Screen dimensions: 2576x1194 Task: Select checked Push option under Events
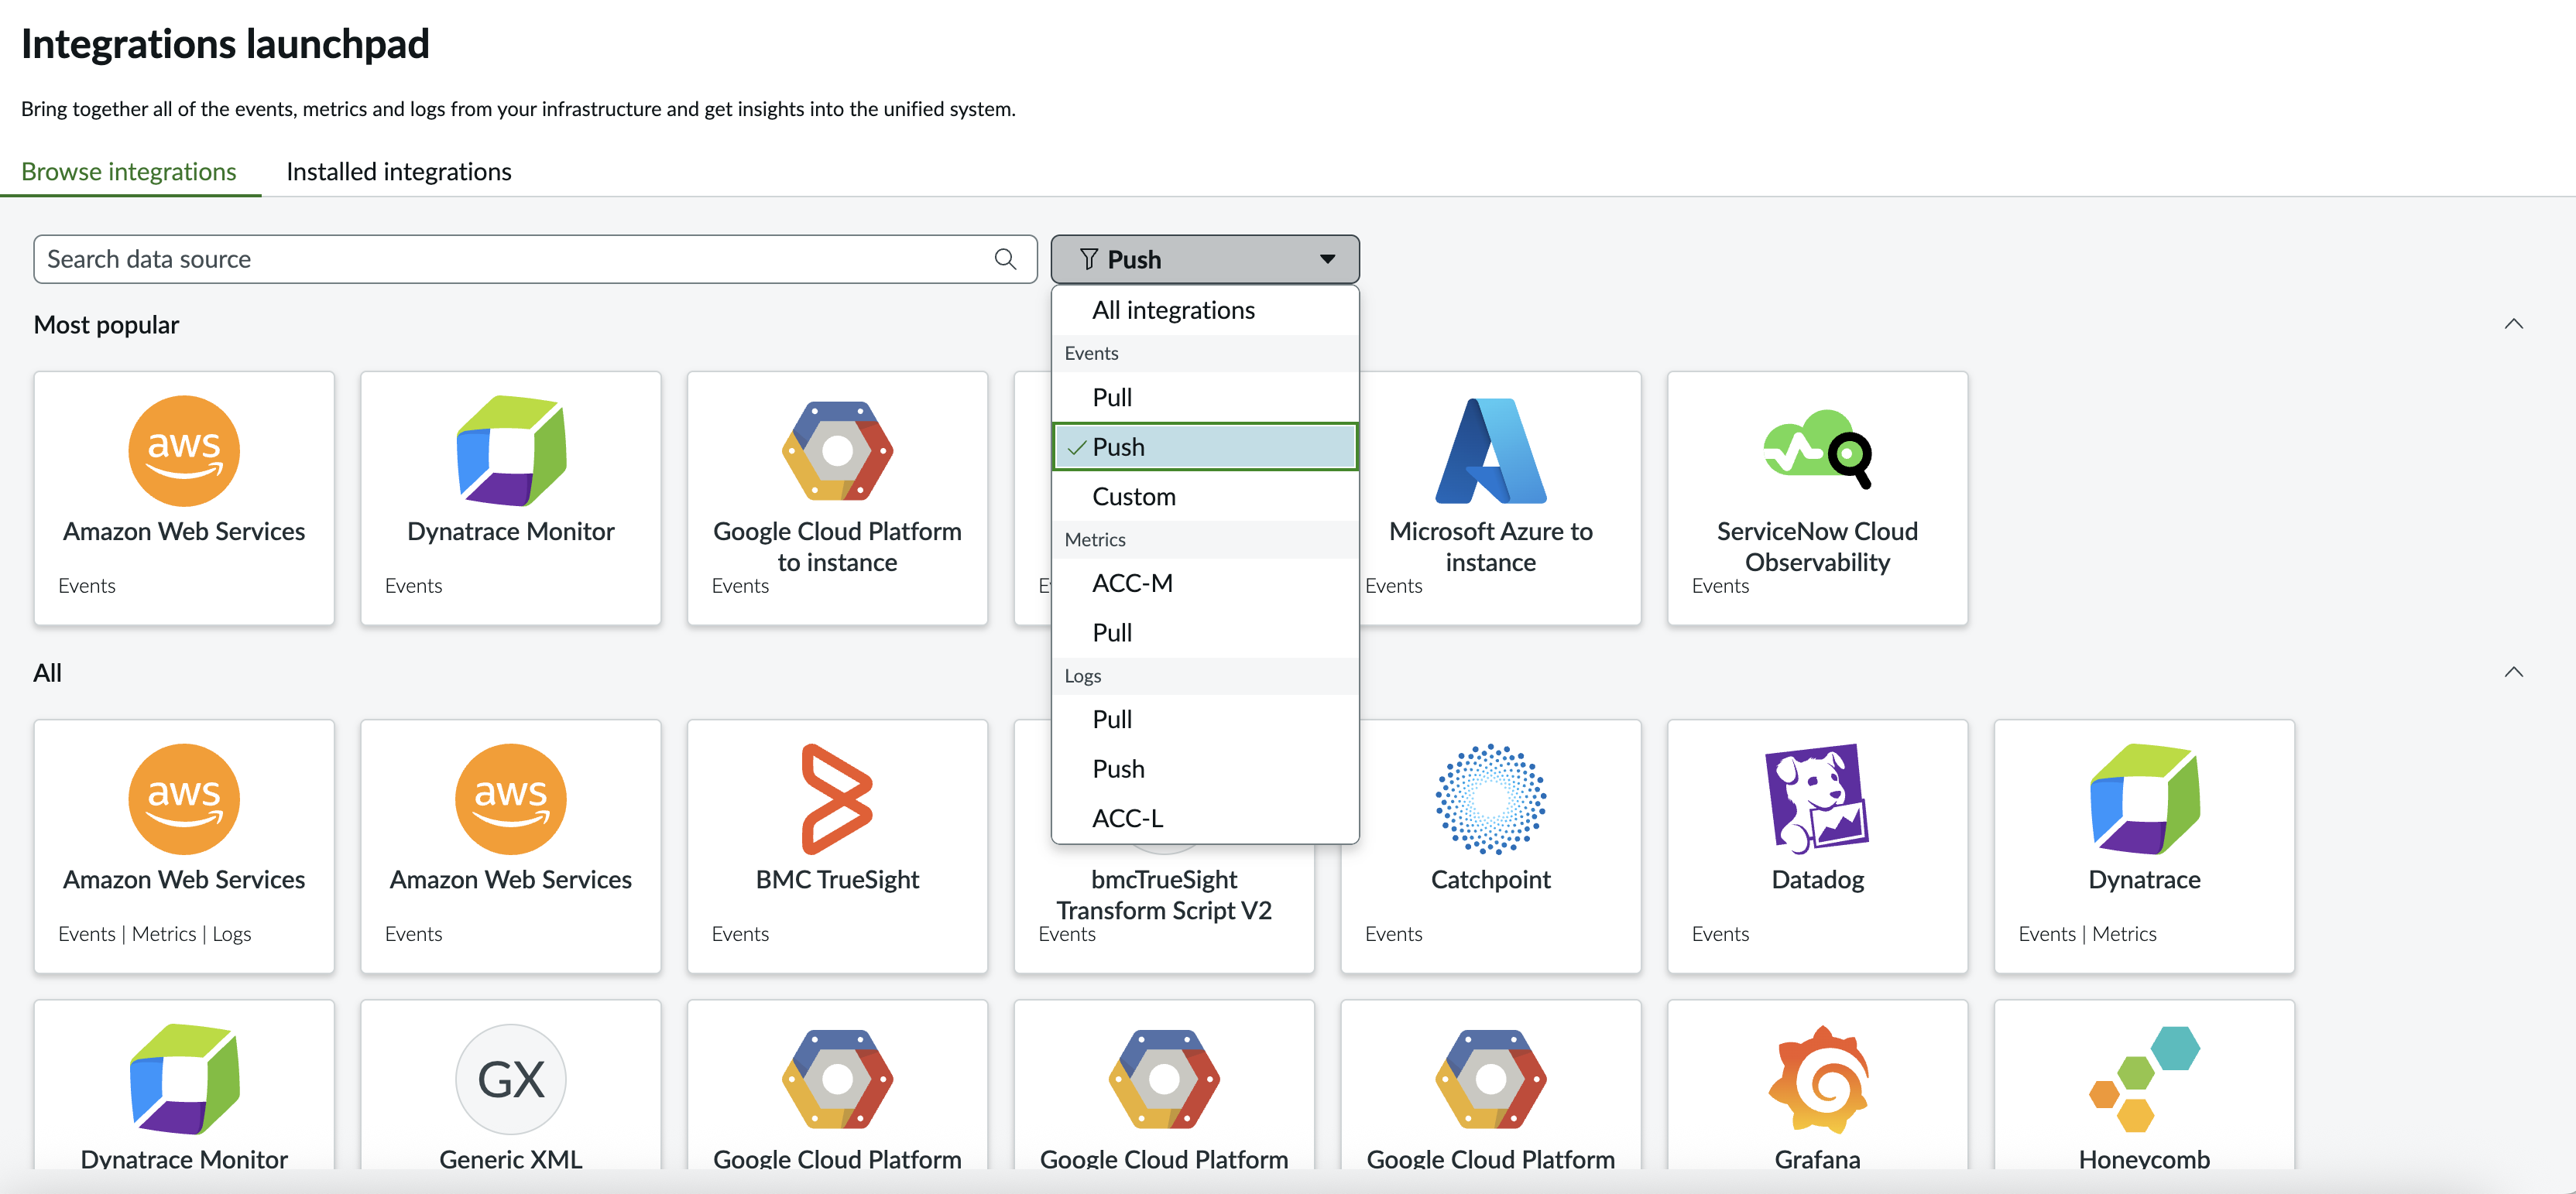point(1205,446)
